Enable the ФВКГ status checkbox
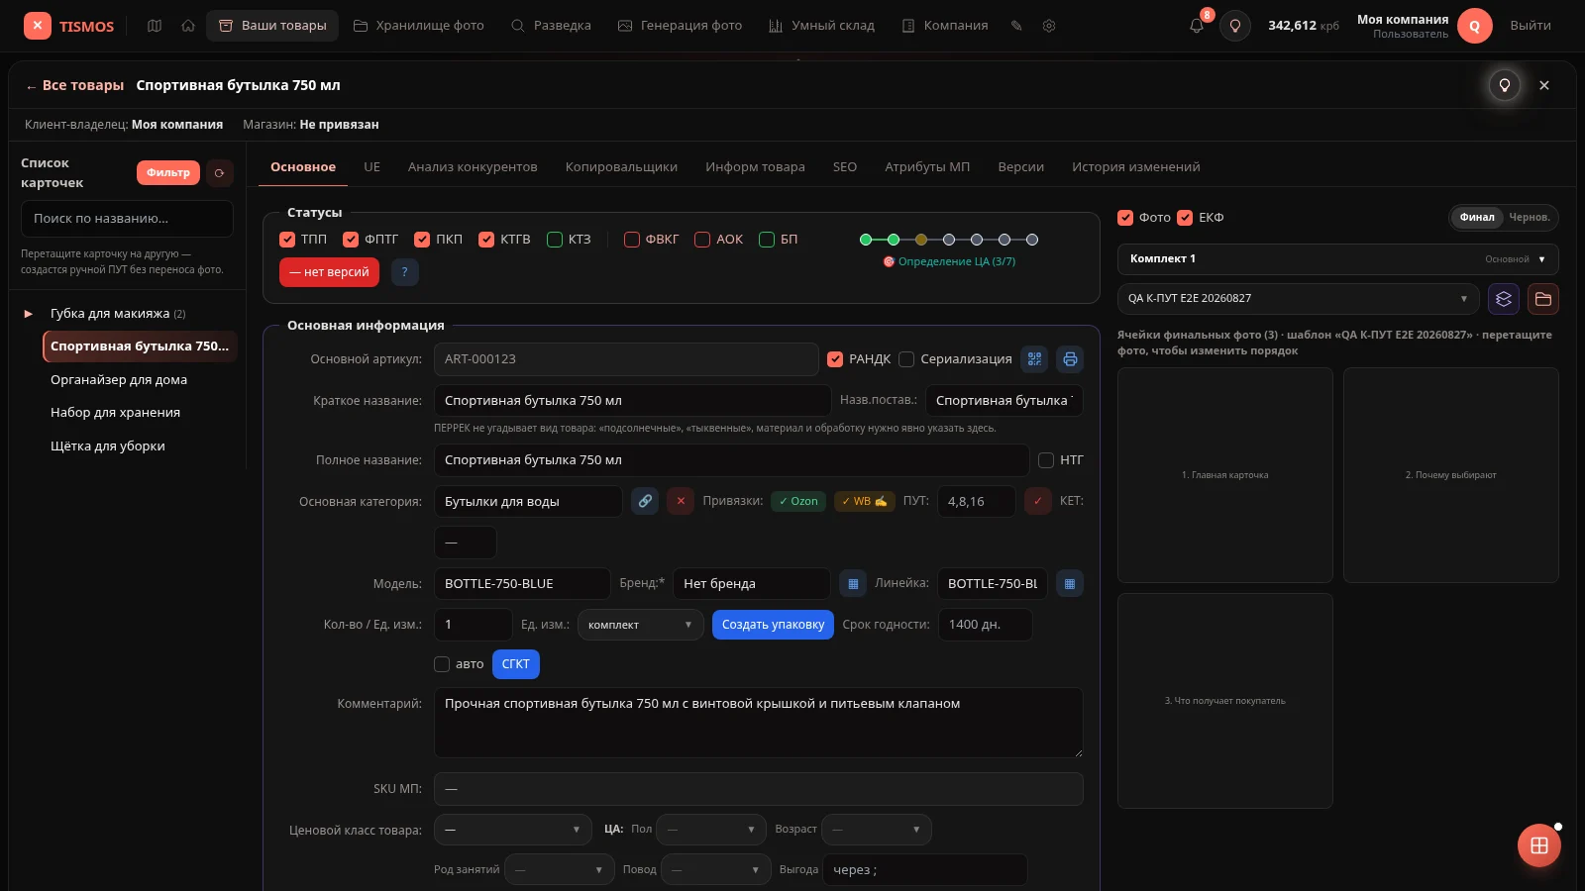This screenshot has height=891, width=1585. pos(632,240)
